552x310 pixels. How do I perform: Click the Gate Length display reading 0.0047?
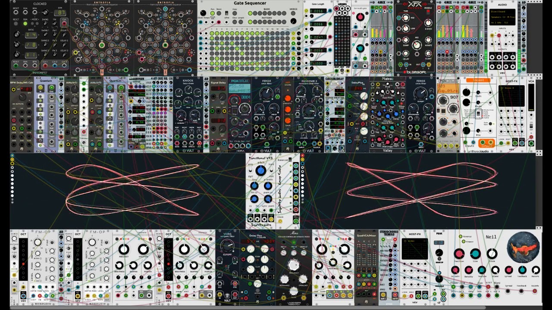coord(318,37)
